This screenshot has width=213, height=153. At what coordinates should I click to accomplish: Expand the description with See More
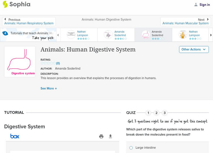click(x=49, y=88)
